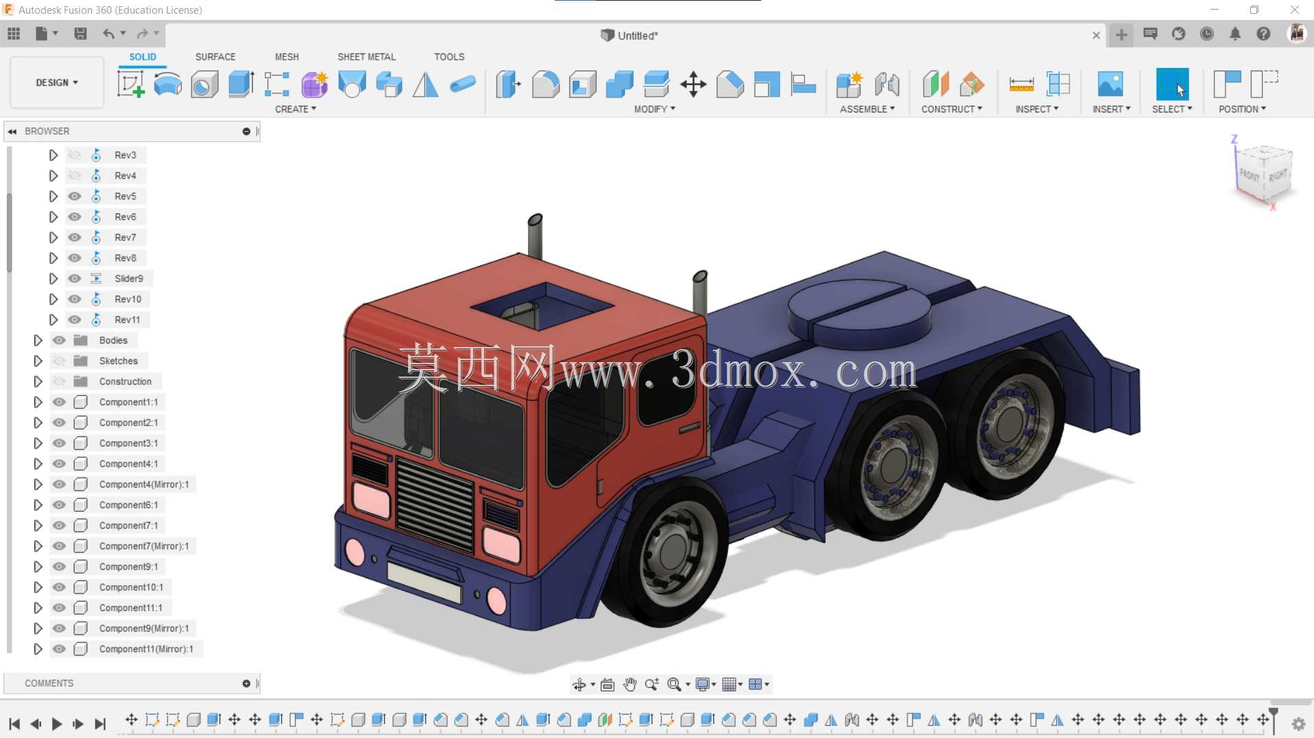Viewport: 1314px width, 738px height.
Task: Switch to the TOOLS tab
Action: [x=449, y=57]
